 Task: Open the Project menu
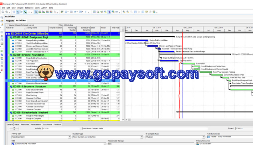click(20, 8)
